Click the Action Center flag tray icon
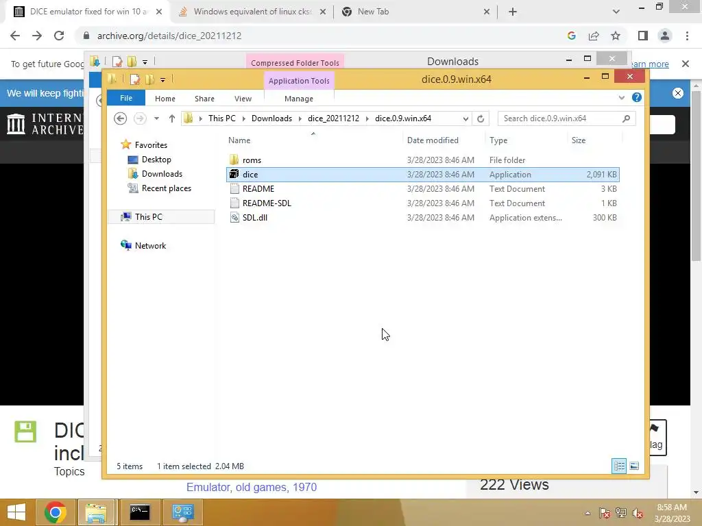 coord(605,513)
